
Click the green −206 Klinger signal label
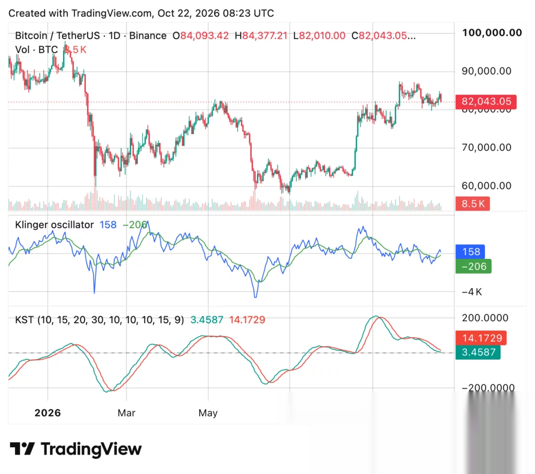pos(473,266)
